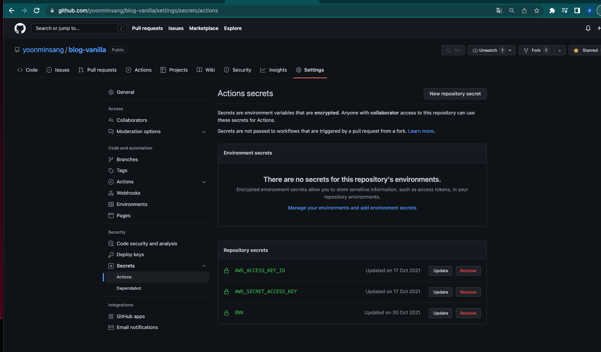Click the Environments icon in sidebar
This screenshot has width=601, height=352.
pos(111,204)
